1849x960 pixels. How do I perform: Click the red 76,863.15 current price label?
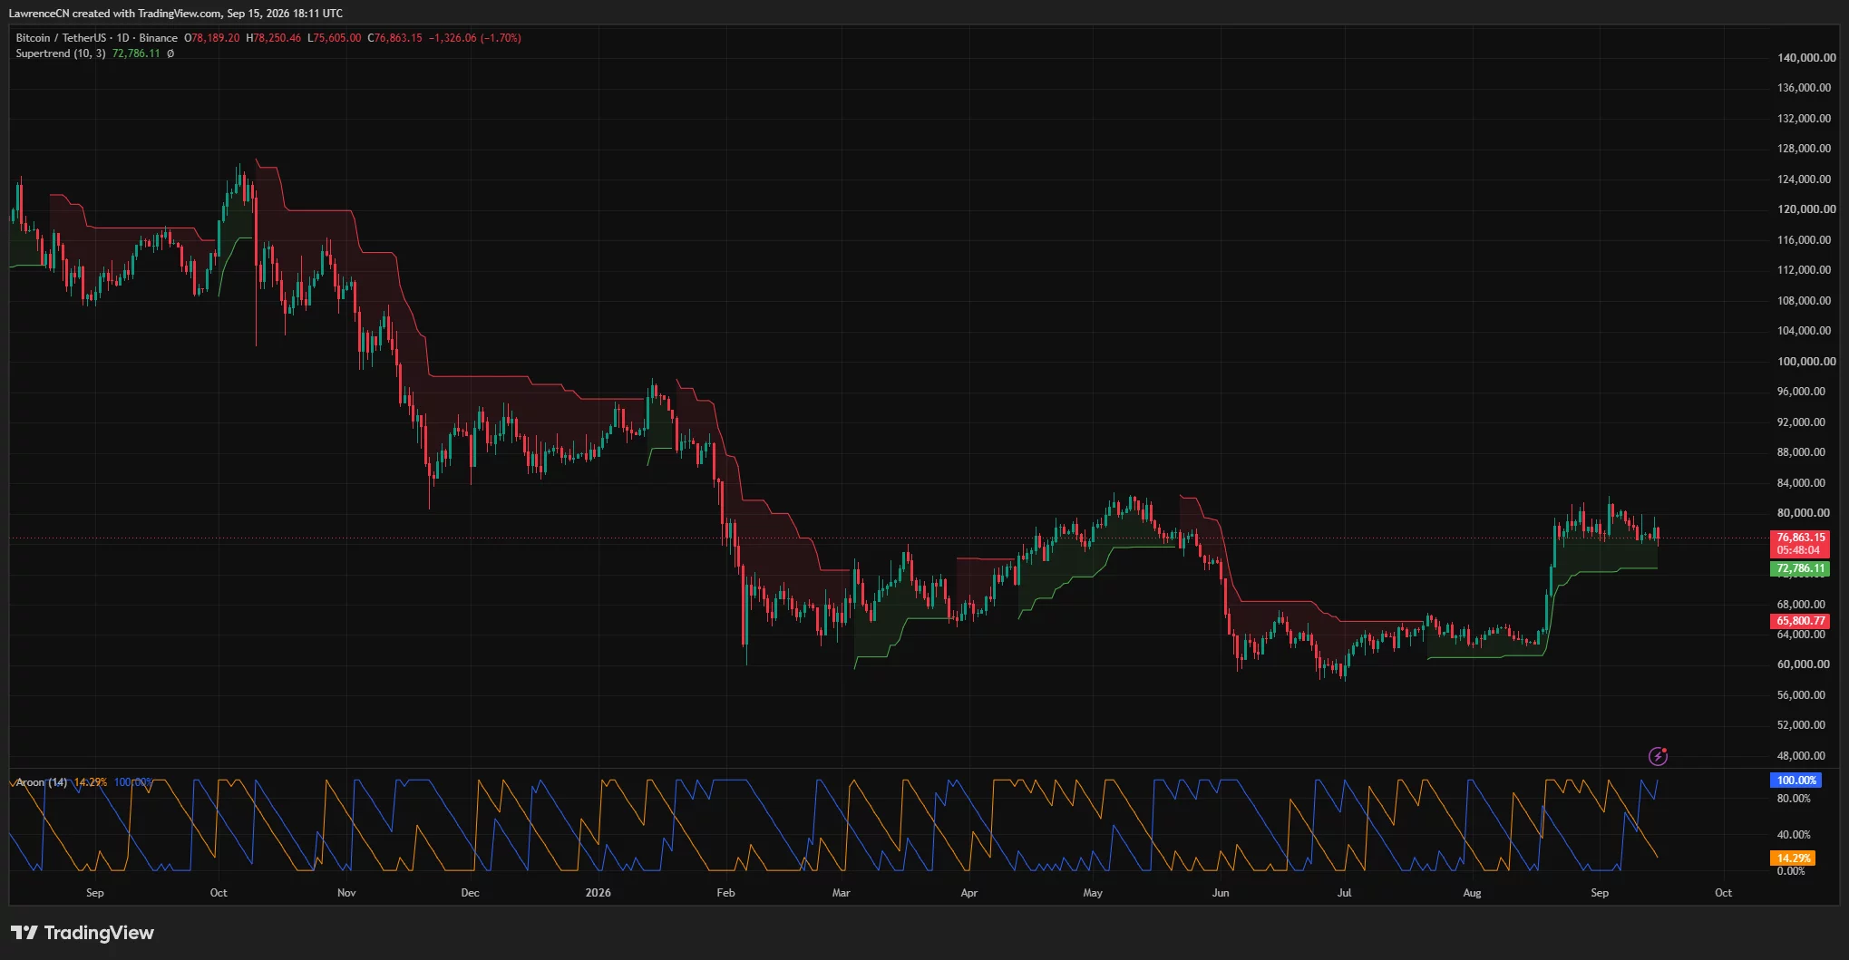pos(1800,538)
